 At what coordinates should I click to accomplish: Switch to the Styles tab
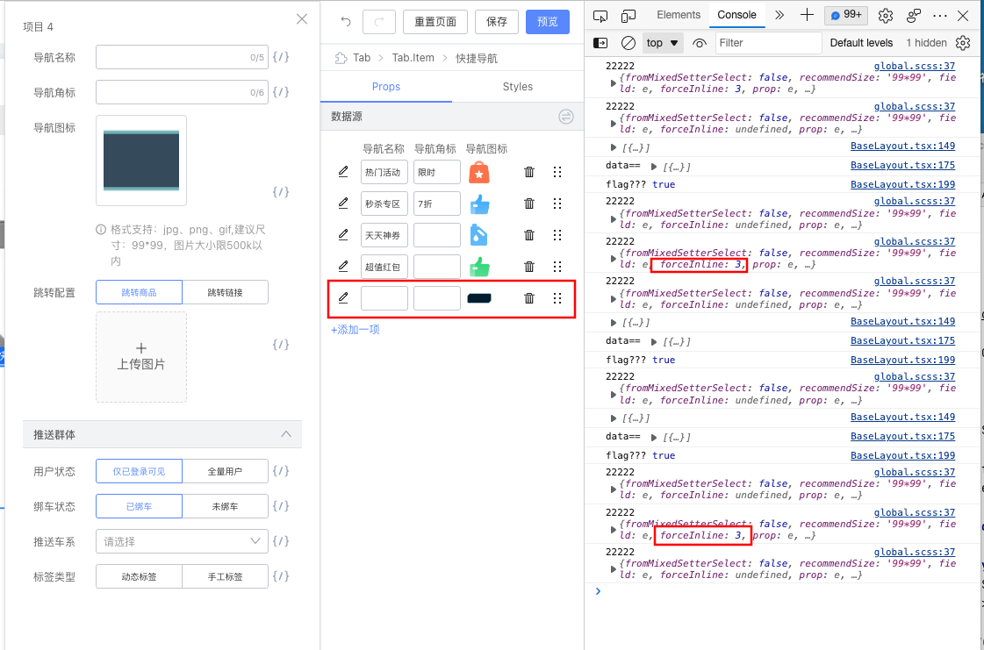click(517, 87)
